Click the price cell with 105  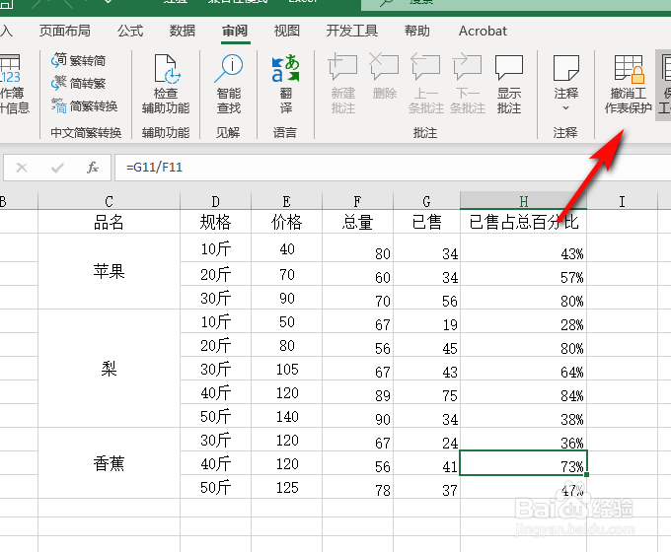click(x=287, y=368)
